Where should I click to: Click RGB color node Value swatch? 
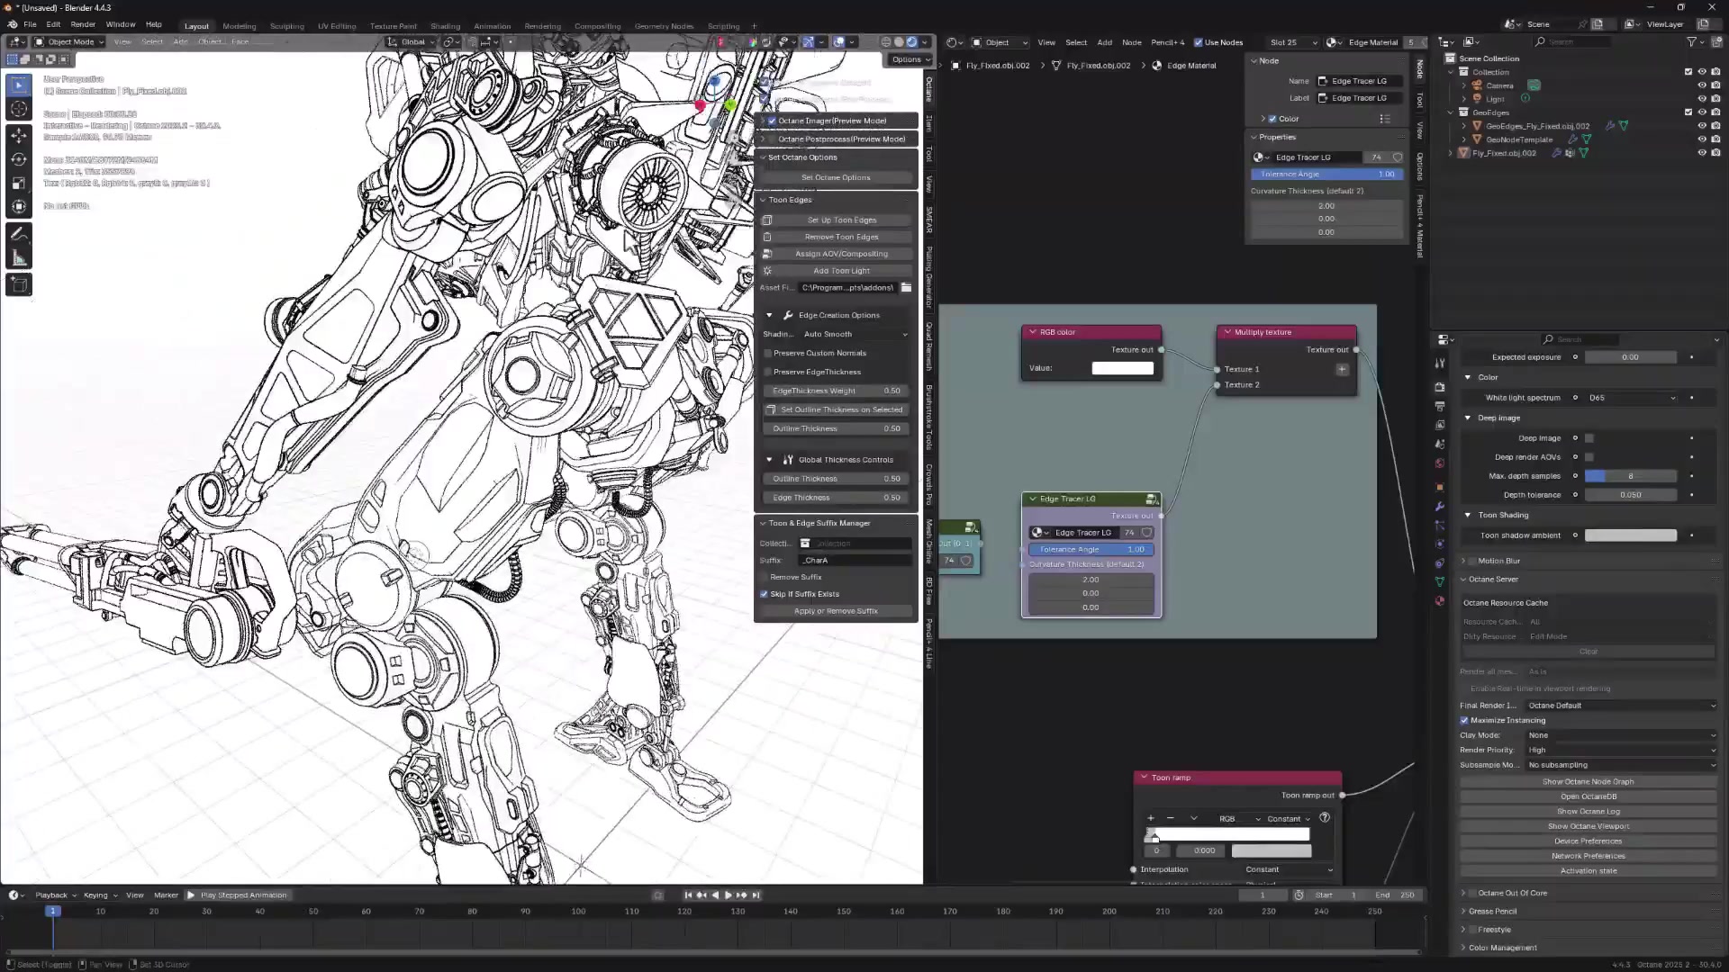coord(1122,368)
